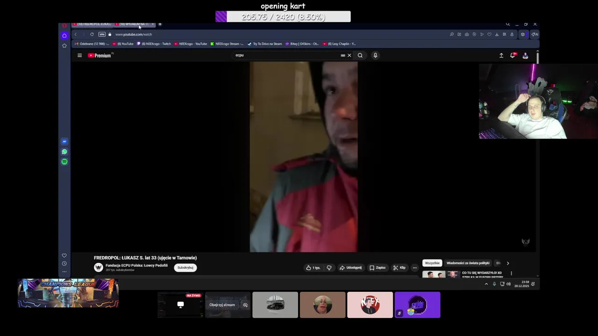Open the tab search magnifier in title bar
The height and width of the screenshot is (336, 598).
508,24
